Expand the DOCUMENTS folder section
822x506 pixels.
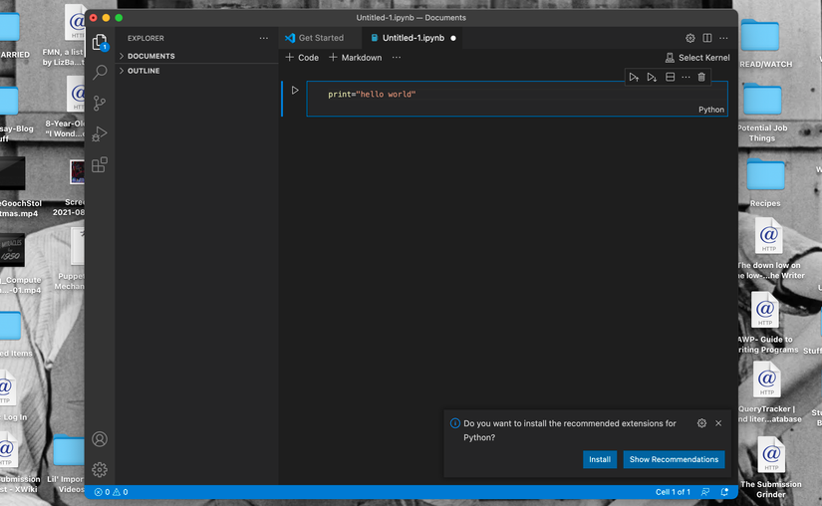point(196,56)
